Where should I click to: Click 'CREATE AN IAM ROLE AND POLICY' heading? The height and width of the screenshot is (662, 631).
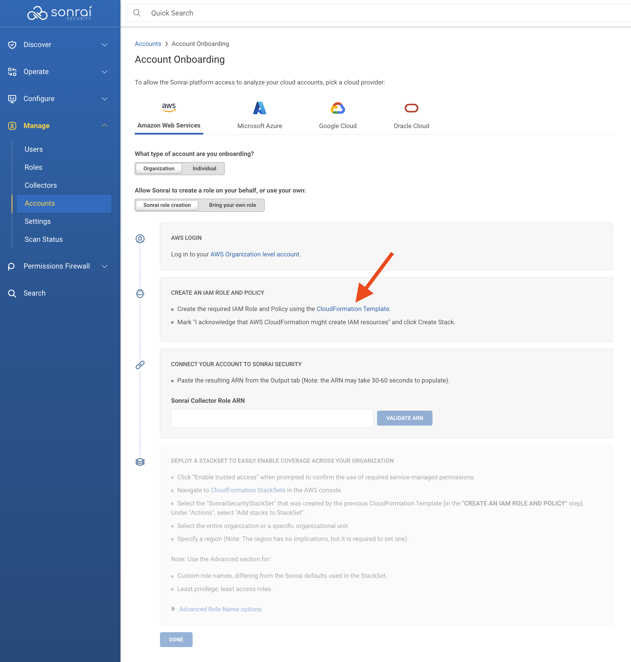tap(218, 293)
